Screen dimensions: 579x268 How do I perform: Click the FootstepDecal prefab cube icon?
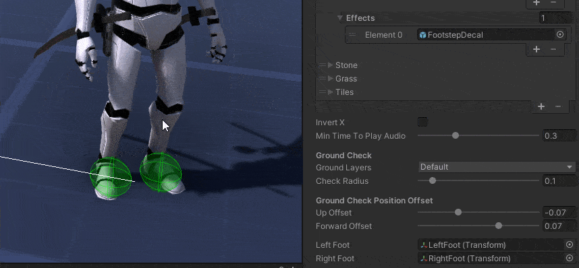[x=423, y=35]
